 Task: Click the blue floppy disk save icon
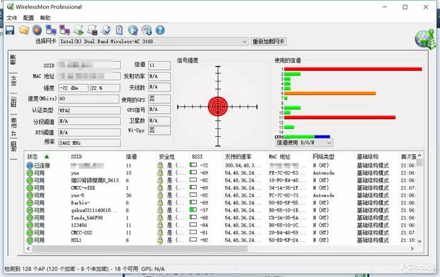[x=9, y=30]
